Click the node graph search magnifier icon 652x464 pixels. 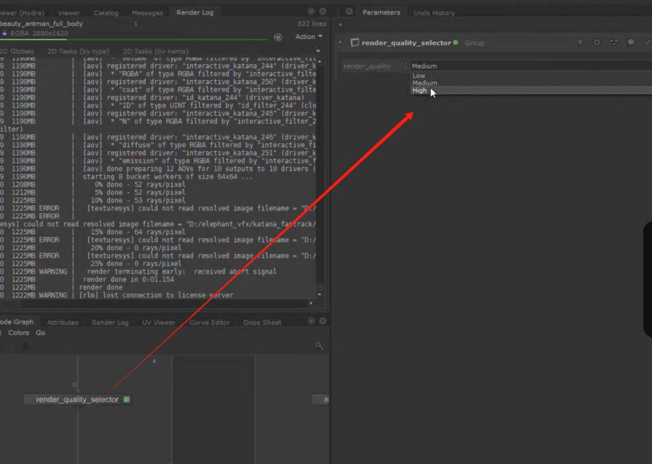[x=320, y=346]
